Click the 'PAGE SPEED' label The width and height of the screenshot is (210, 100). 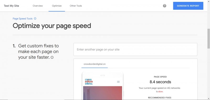(x=160, y=77)
